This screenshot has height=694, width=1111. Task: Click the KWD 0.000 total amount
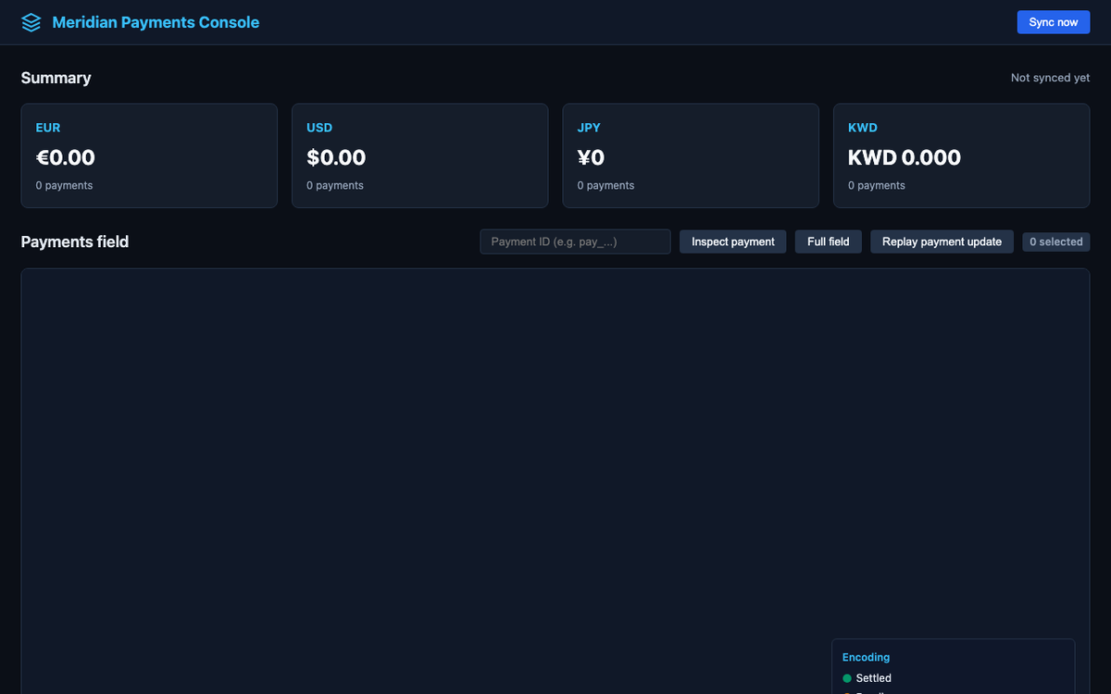[x=905, y=157]
